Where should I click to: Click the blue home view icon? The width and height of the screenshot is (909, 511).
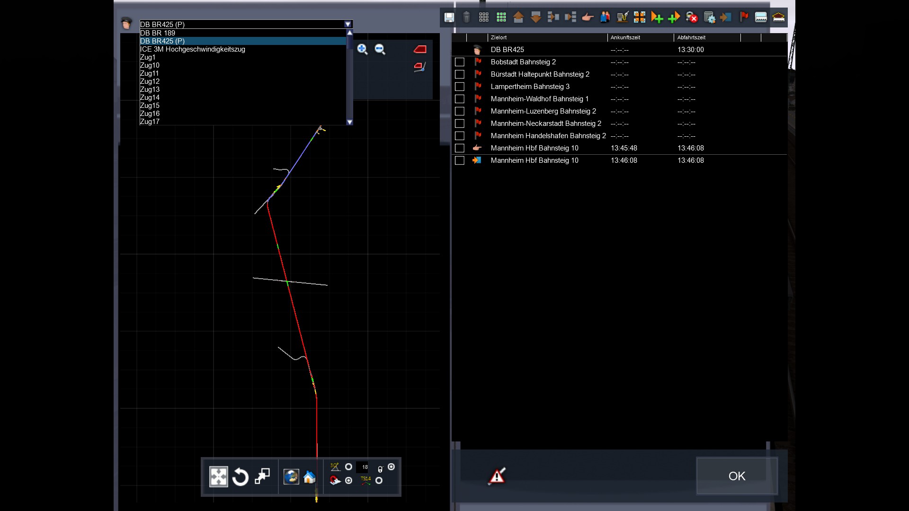point(310,477)
